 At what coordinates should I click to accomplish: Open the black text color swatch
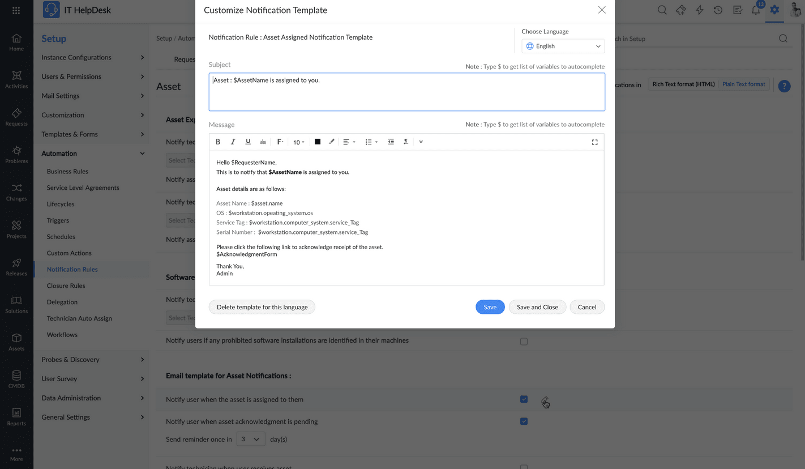coord(318,142)
